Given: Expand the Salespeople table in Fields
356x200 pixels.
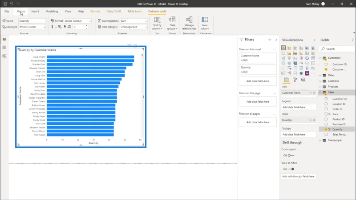Looking at the screenshot, I should [320, 140].
